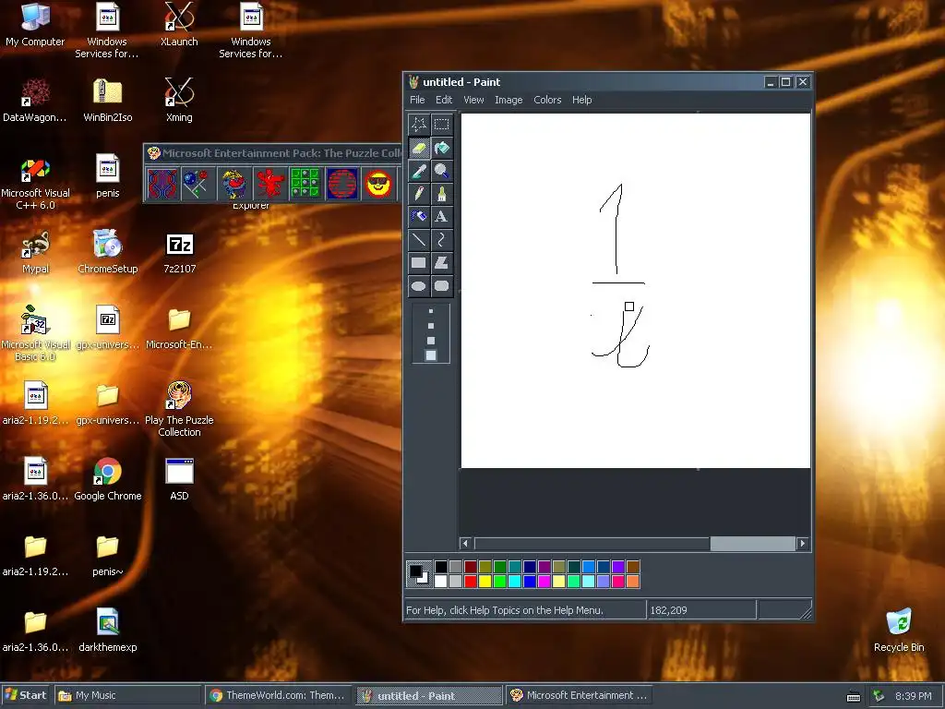
Task: Launch the red striped circle game icon
Action: pyautogui.click(x=341, y=184)
